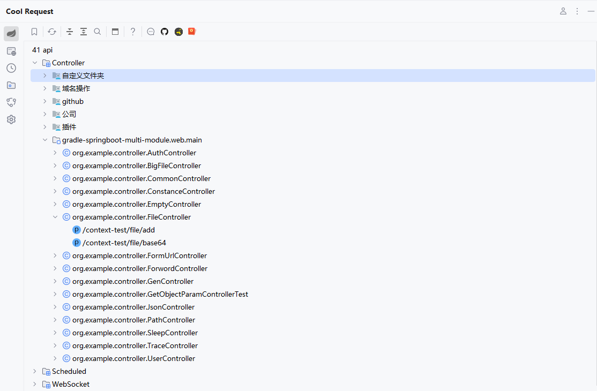597x391 pixels.
Task: Select the /context-test/file/add endpoint
Action: pyautogui.click(x=118, y=230)
